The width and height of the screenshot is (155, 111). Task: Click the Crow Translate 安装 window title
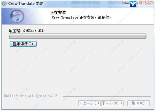point(26,4)
